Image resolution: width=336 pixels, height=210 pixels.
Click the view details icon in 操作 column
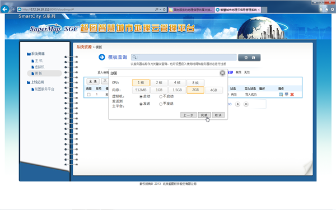point(281,94)
